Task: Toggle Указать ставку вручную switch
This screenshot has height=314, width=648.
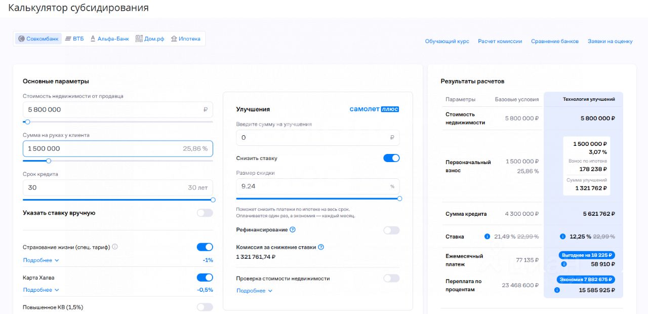Action: pos(205,213)
